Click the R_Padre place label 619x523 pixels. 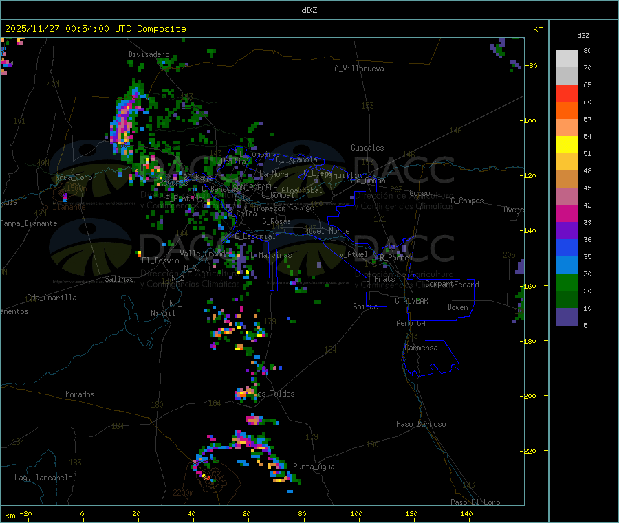tap(394, 258)
